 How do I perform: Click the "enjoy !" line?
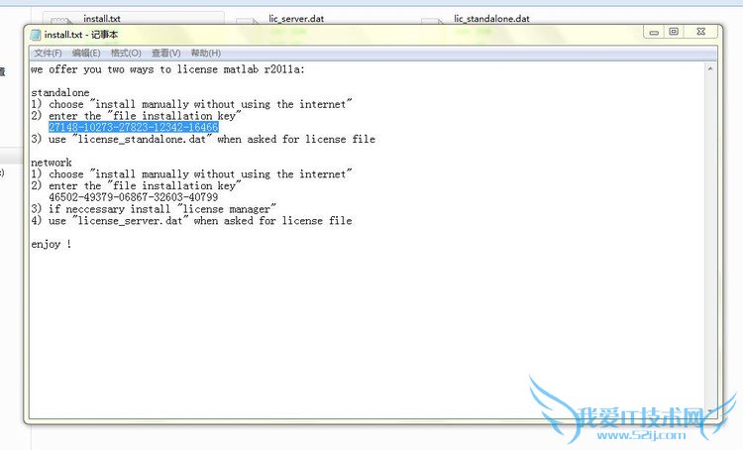pyautogui.click(x=52, y=244)
